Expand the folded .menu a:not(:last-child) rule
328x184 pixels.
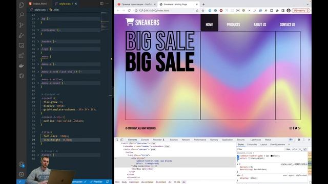tap(38, 72)
